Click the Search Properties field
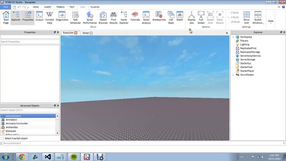The width and height of the screenshot is (286, 161). point(30,42)
